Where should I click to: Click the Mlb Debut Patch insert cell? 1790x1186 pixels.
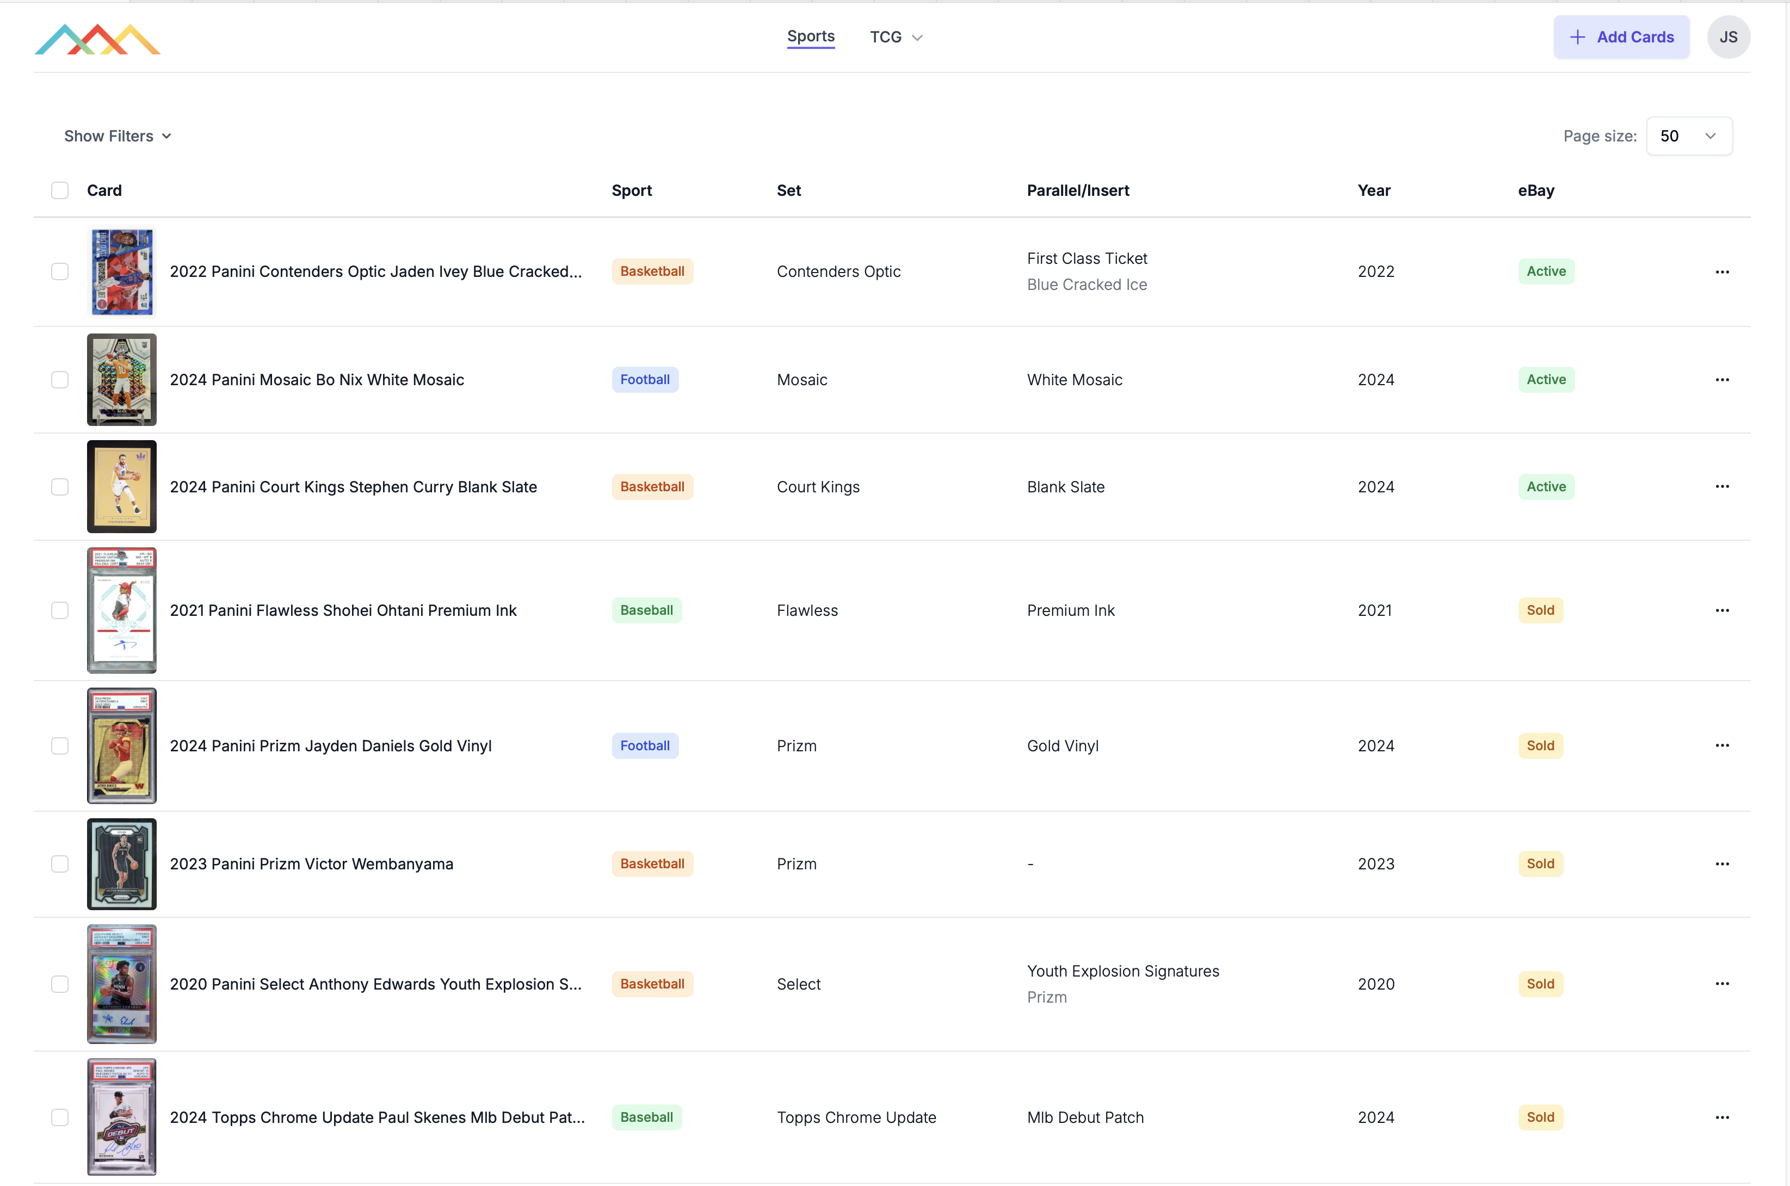(1085, 1117)
